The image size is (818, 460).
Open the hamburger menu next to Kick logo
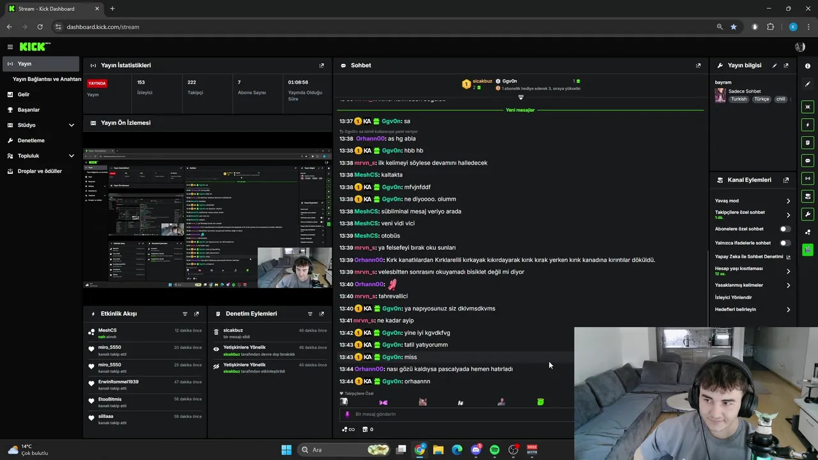(10, 47)
